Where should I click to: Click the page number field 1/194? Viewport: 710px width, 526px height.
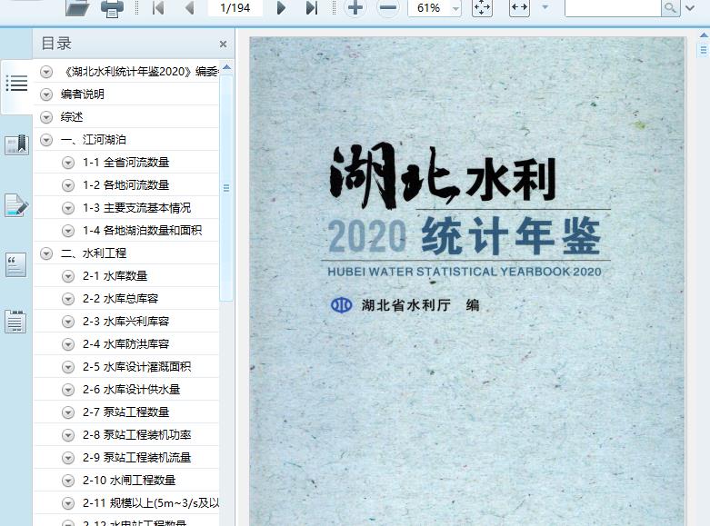[x=235, y=7]
